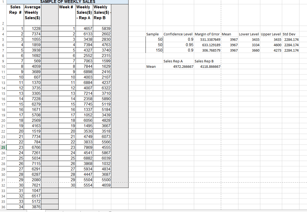Click the 'Sample' header cell
The image size is (307, 212).
pyautogui.click(x=154, y=34)
